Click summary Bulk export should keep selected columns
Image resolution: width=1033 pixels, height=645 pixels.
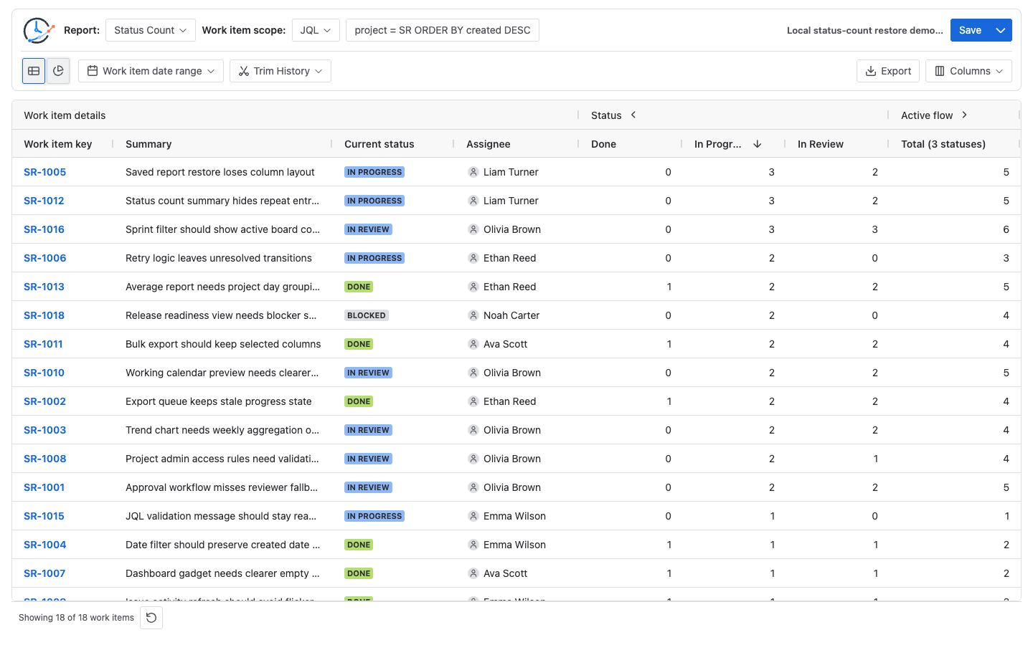pos(223,344)
